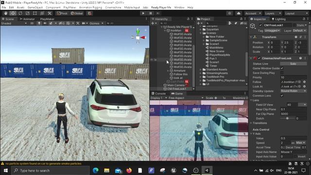
Task: Enable Save During Play checkbox
Action: point(282,73)
